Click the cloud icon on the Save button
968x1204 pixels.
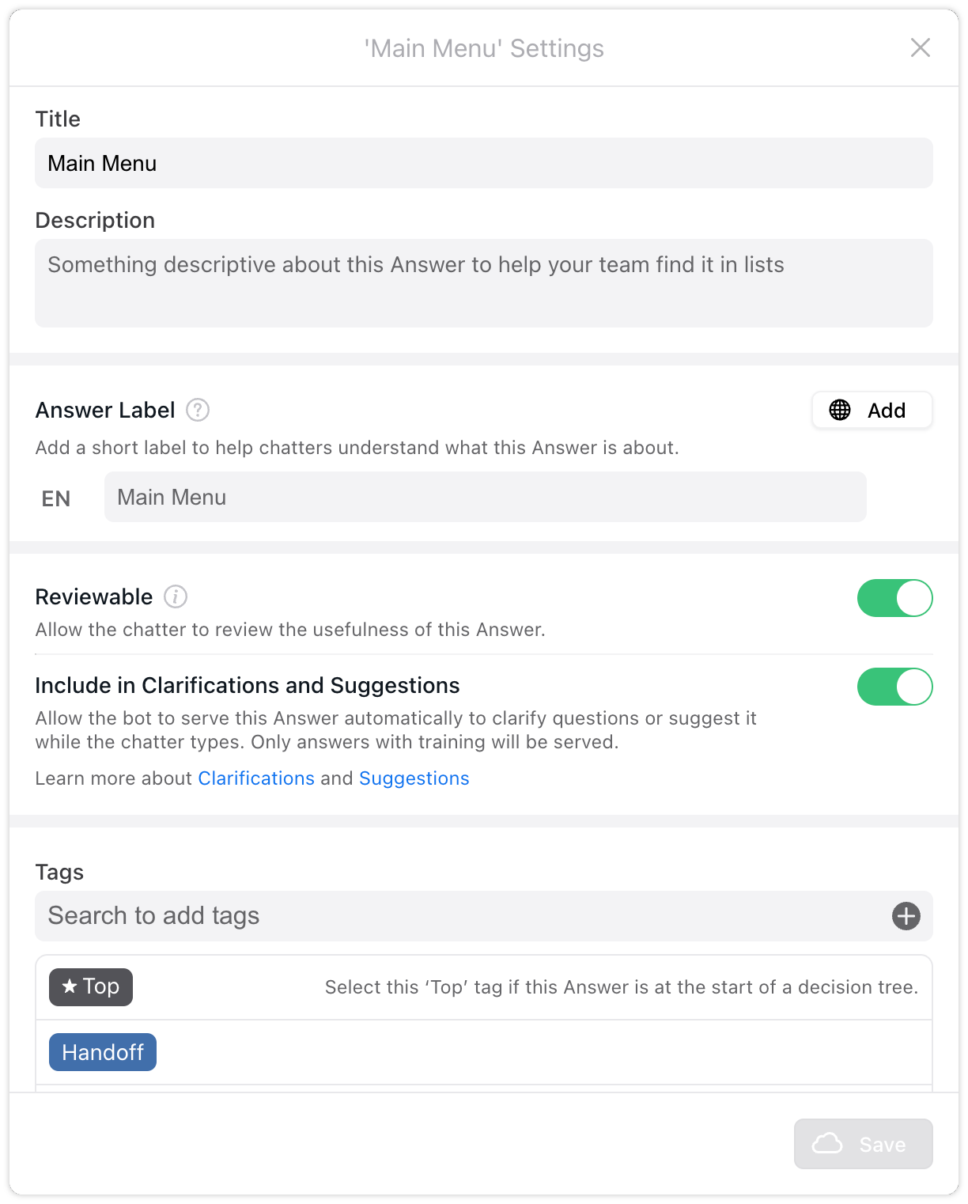tap(829, 1143)
